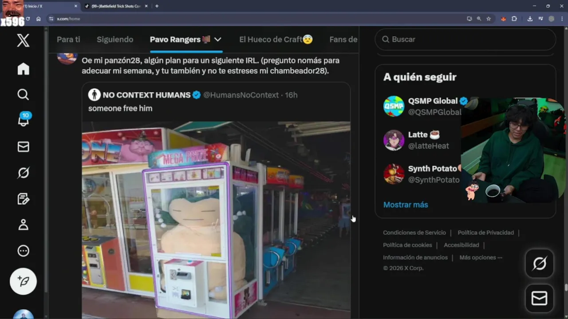This screenshot has height=319, width=568.
Task: Open 'Información de anuncios' footer link
Action: coord(415,257)
